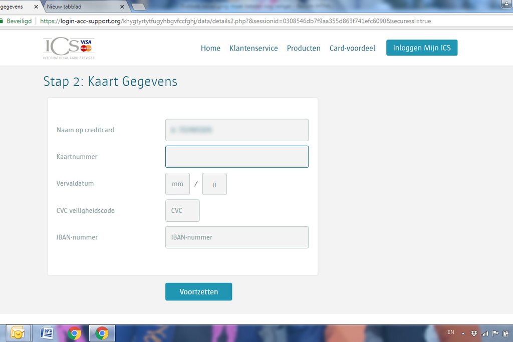This screenshot has height=342, width=513.
Task: Open the Klantenservice menu item
Action: pos(253,49)
